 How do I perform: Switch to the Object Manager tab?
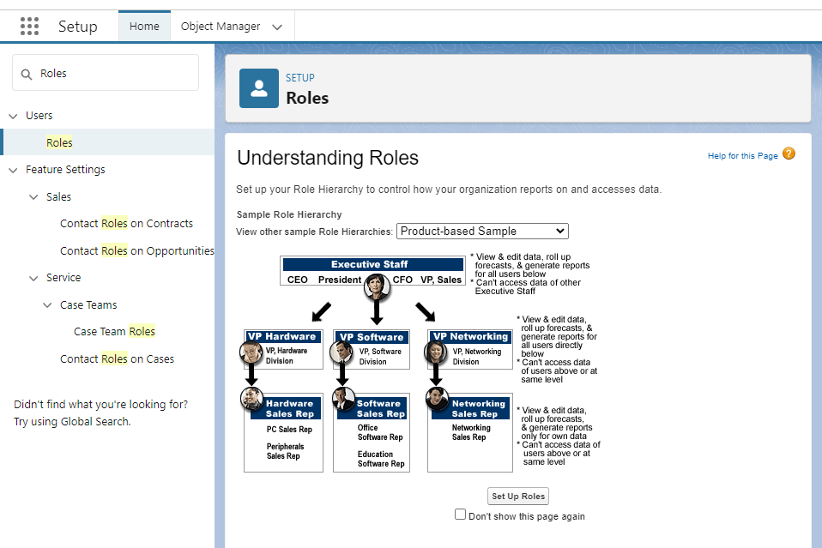tap(221, 27)
